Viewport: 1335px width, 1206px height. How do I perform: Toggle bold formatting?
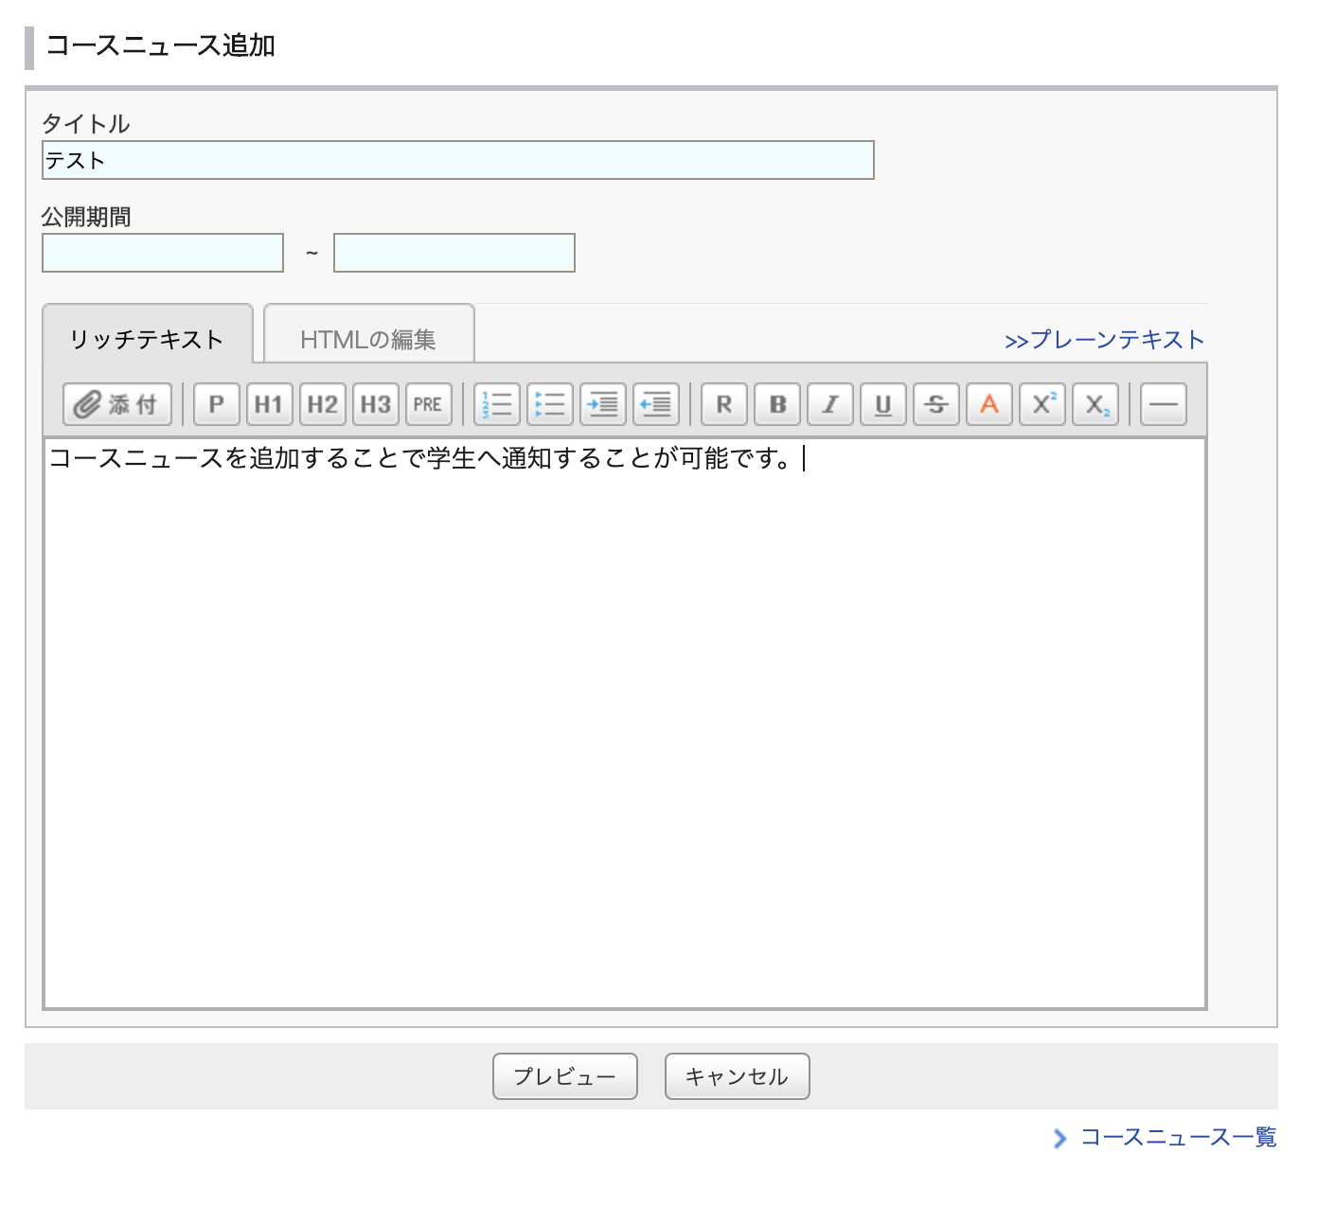777,404
